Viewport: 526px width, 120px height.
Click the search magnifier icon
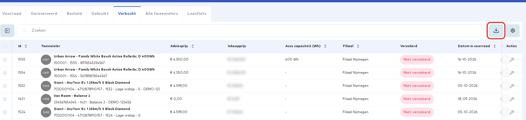click(x=24, y=31)
